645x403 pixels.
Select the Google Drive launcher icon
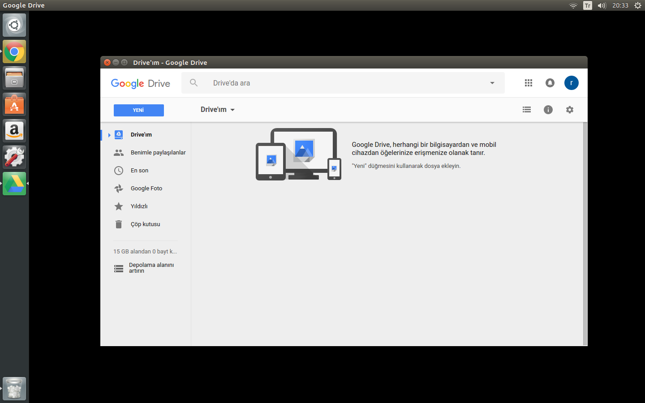click(x=14, y=184)
